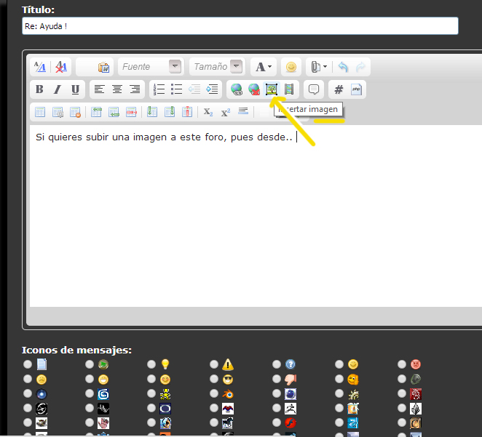Decrease the indent
Viewport: 482px width, 437px height.
194,89
